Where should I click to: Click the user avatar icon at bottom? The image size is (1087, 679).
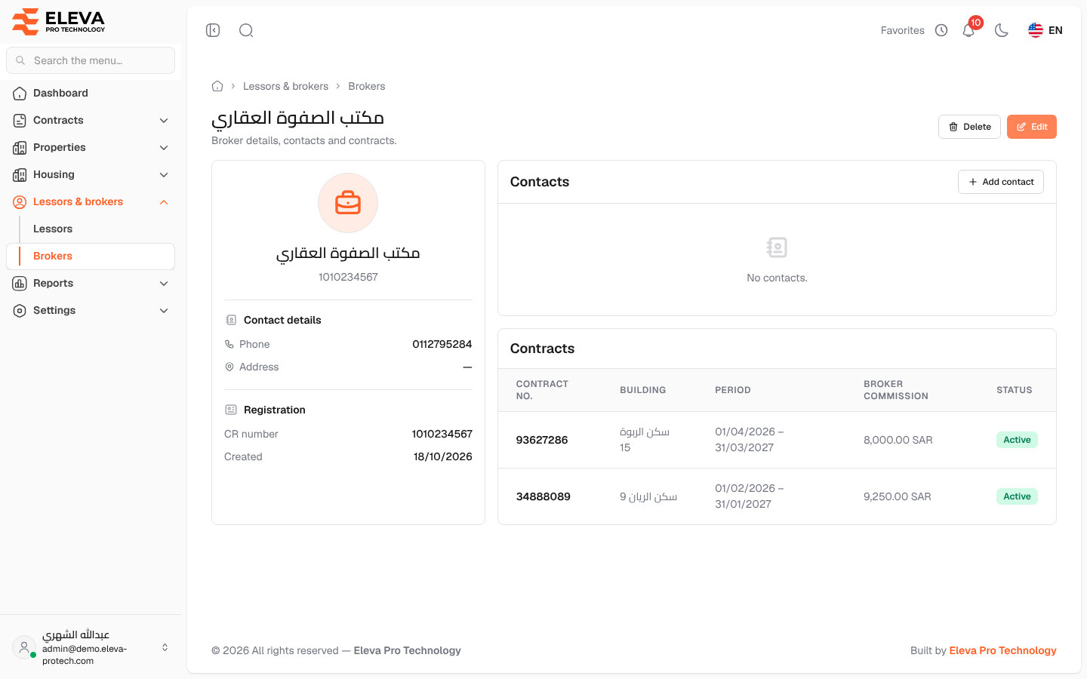click(24, 647)
